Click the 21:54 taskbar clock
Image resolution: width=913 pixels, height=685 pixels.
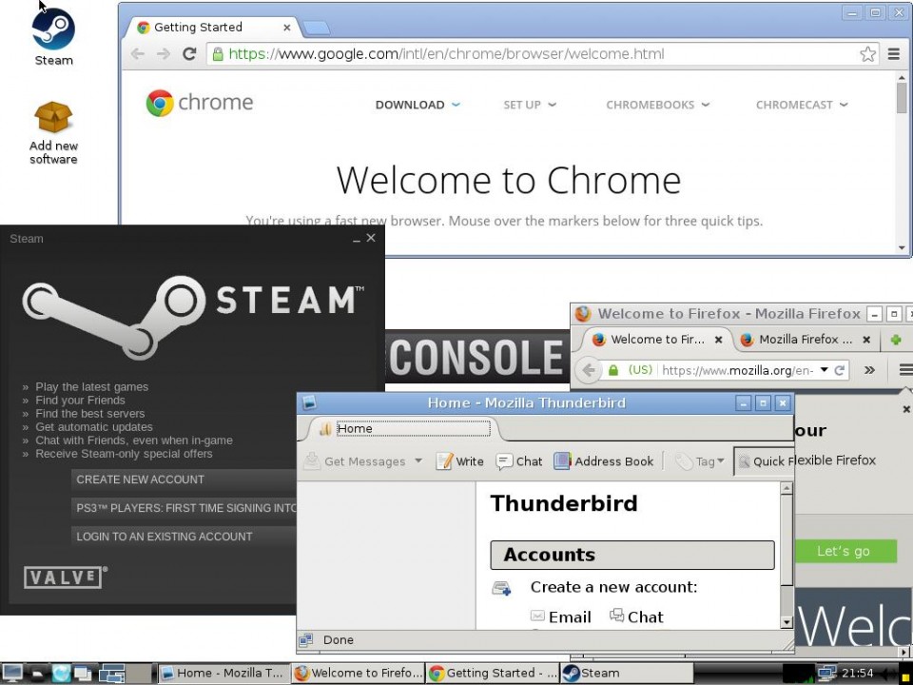(858, 674)
